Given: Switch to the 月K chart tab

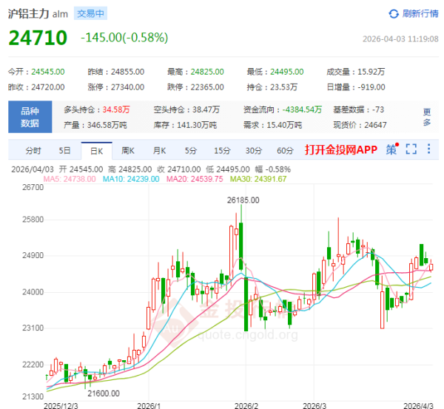Looking at the screenshot, I should 159,151.
